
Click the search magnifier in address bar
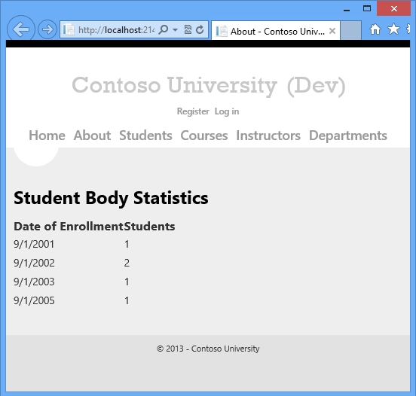pyautogui.click(x=164, y=29)
